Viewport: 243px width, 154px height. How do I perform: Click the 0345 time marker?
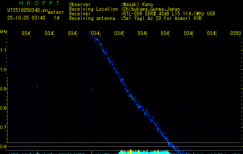pyautogui.click(x=119, y=33)
